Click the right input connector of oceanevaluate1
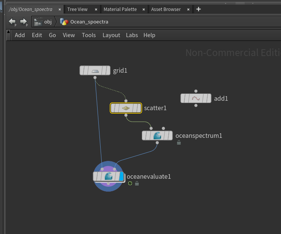Screen dimensions: 281x234 tap(114, 169)
